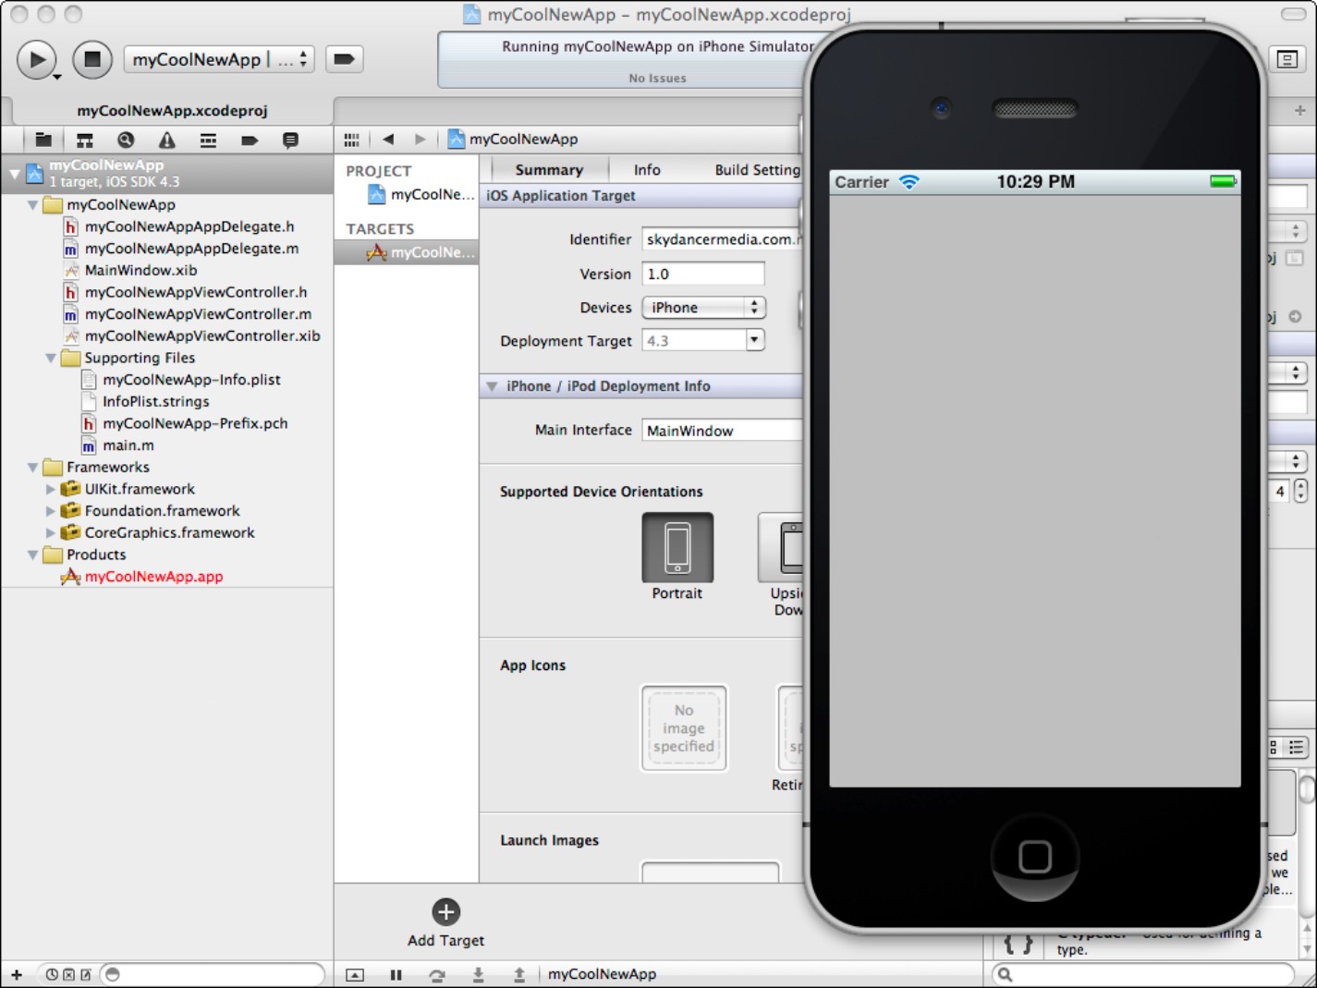
Task: Click the library search field
Action: 1143,974
